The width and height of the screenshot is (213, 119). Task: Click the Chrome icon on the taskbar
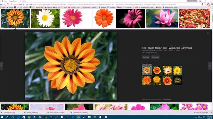79,117
